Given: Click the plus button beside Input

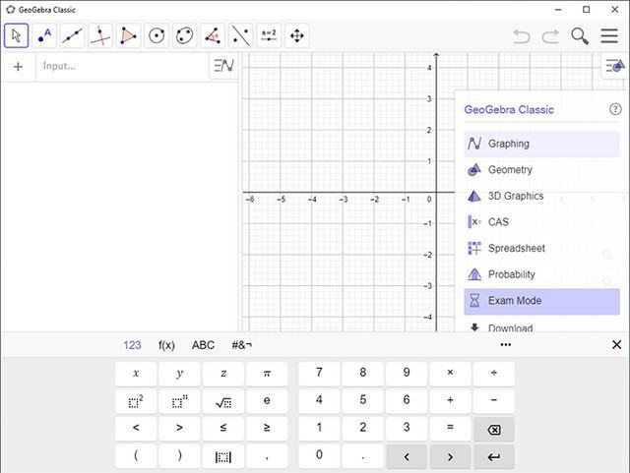Looking at the screenshot, I should pyautogui.click(x=18, y=67).
